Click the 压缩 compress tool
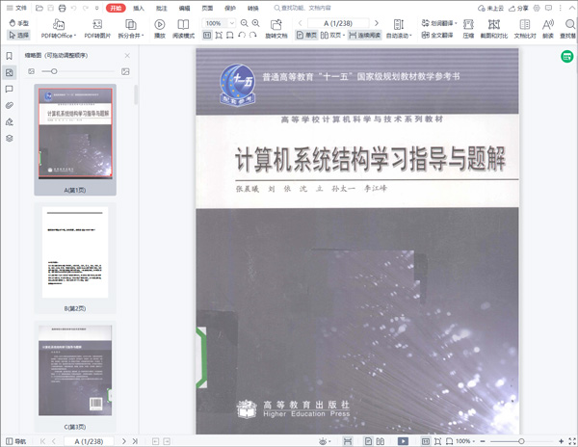 tap(468, 29)
